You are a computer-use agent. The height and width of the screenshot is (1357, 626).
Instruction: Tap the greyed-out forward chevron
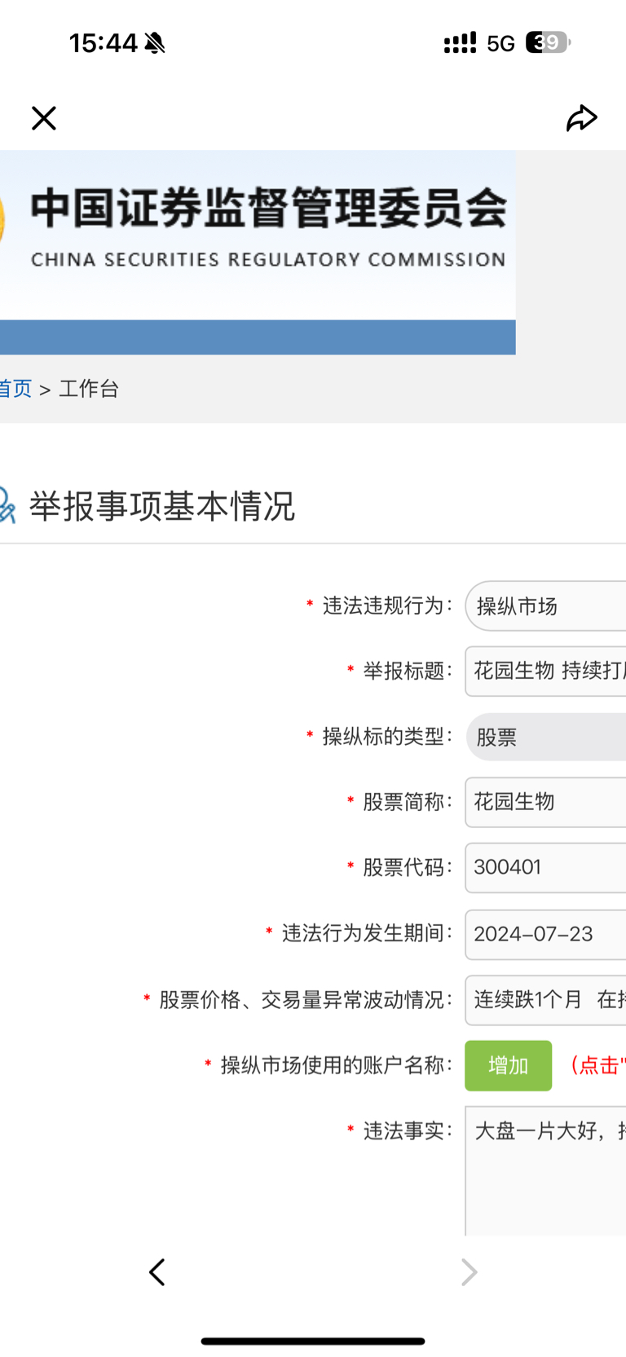pos(469,1271)
